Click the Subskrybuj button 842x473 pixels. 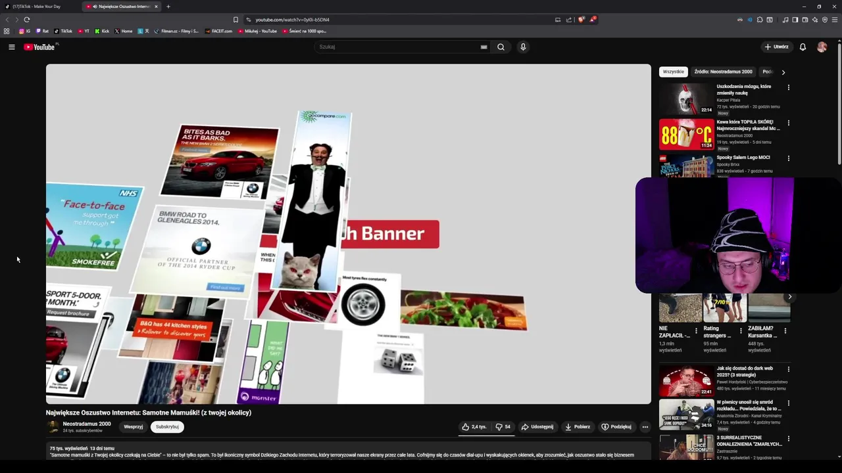pos(167,426)
